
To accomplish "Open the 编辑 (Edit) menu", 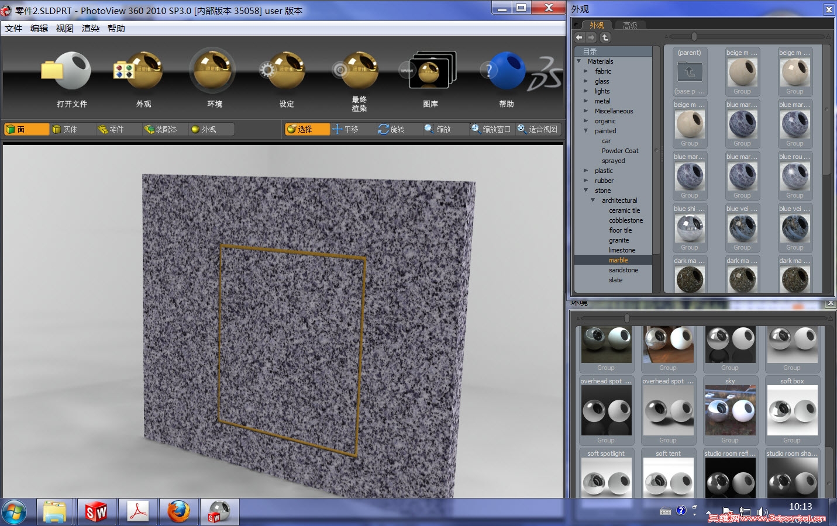I will point(39,29).
